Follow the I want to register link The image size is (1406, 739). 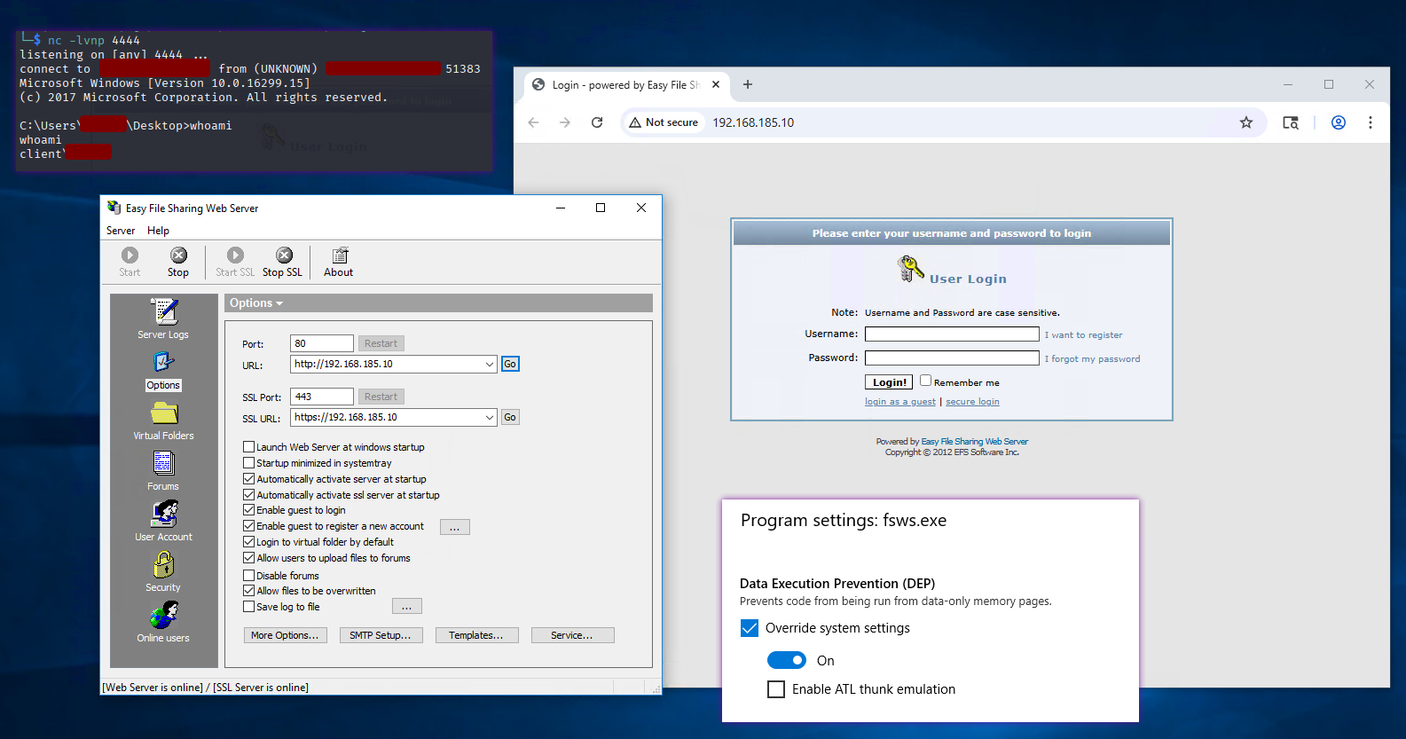1083,335
